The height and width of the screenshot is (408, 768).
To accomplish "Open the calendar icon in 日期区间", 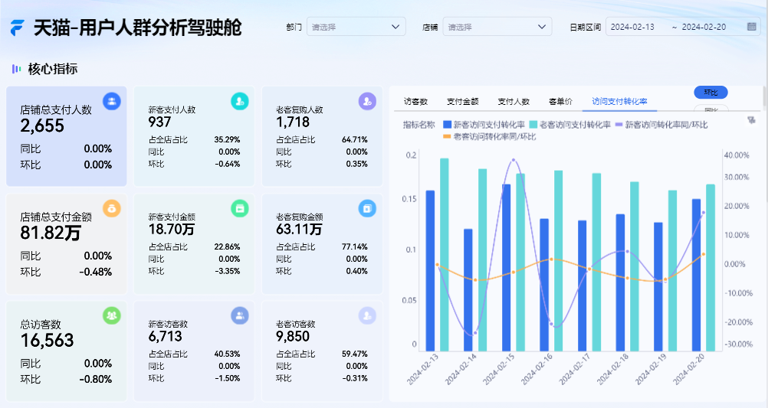I will (x=751, y=27).
